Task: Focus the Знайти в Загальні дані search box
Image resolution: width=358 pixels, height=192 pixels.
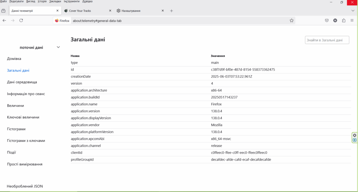Action: (327, 40)
